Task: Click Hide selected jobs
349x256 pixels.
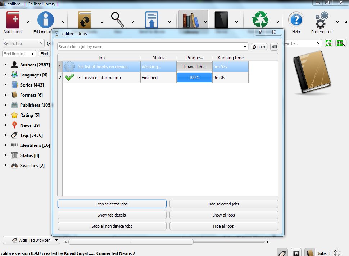Action: pyautogui.click(x=224, y=204)
